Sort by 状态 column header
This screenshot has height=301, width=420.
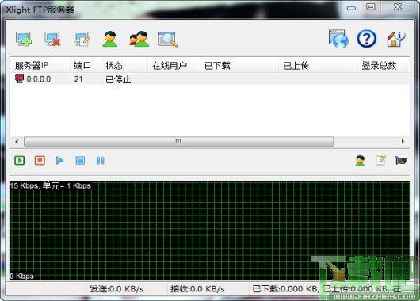(124, 65)
